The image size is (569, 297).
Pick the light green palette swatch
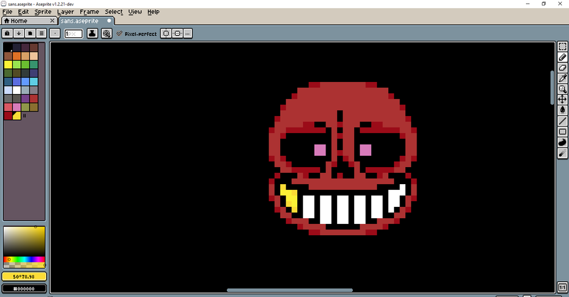[x=16, y=65]
